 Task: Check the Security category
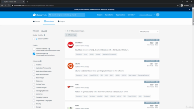[34, 104]
